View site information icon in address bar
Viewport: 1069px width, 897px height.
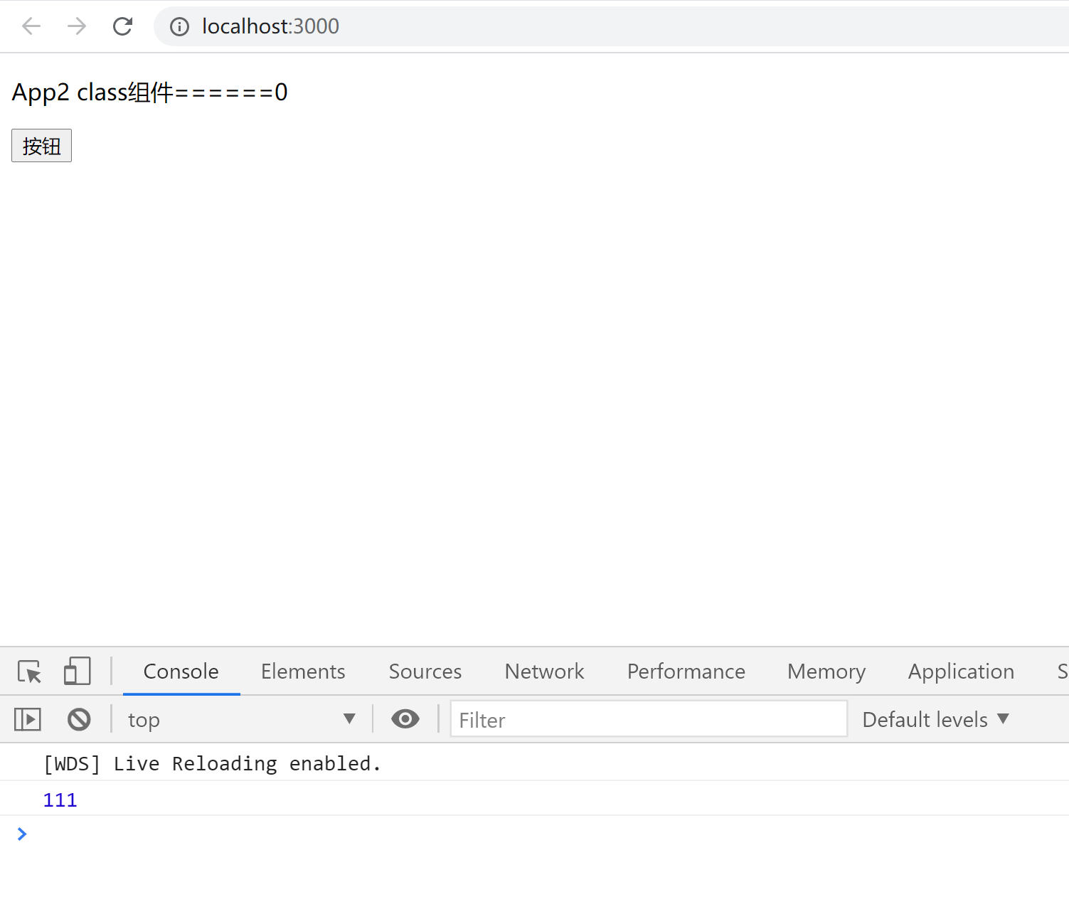pyautogui.click(x=179, y=27)
